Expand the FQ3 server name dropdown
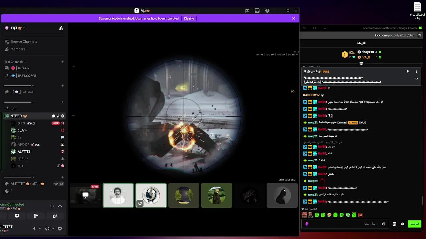 click(x=24, y=28)
